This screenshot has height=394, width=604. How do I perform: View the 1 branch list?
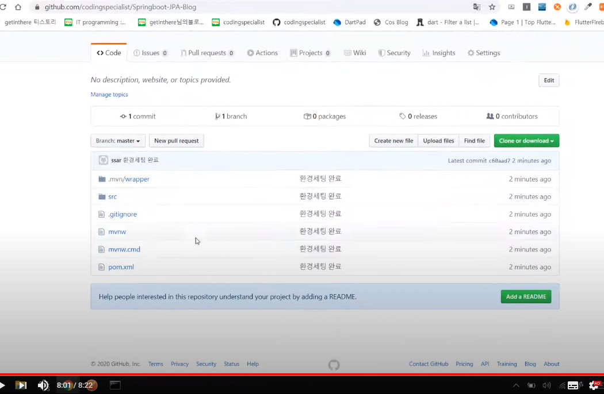(231, 116)
